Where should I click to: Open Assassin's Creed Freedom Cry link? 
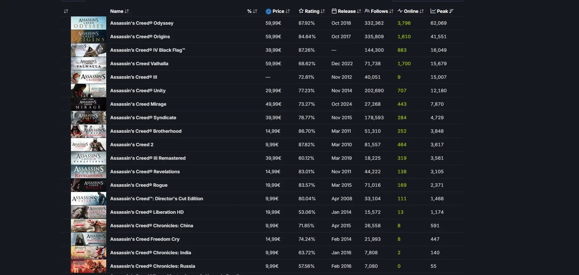tap(145, 239)
